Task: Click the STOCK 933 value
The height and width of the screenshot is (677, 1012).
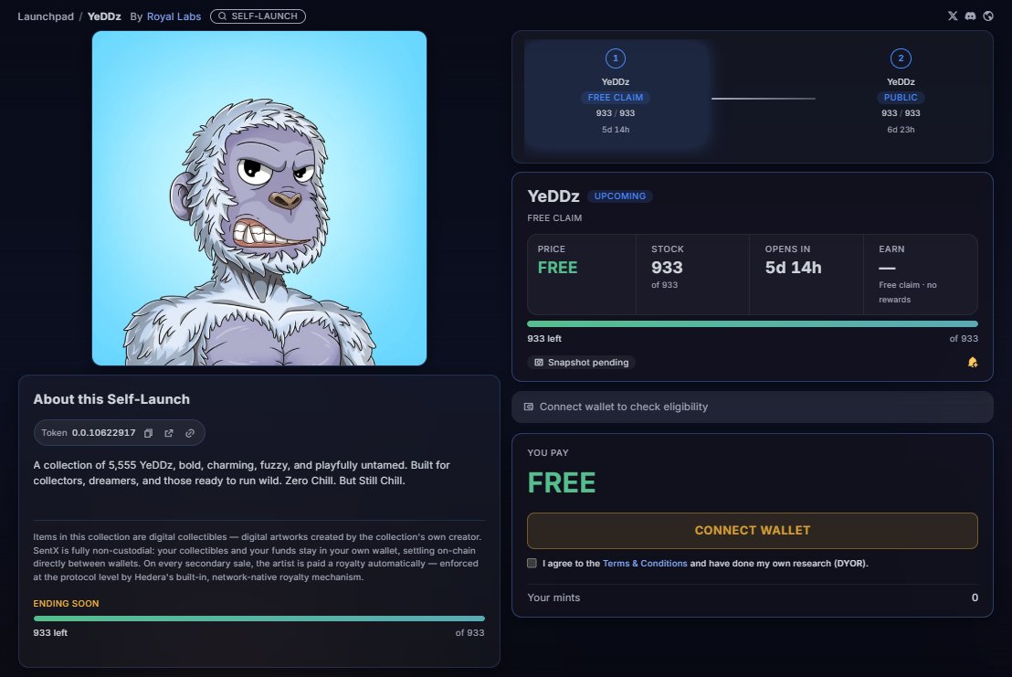Action: 667,268
